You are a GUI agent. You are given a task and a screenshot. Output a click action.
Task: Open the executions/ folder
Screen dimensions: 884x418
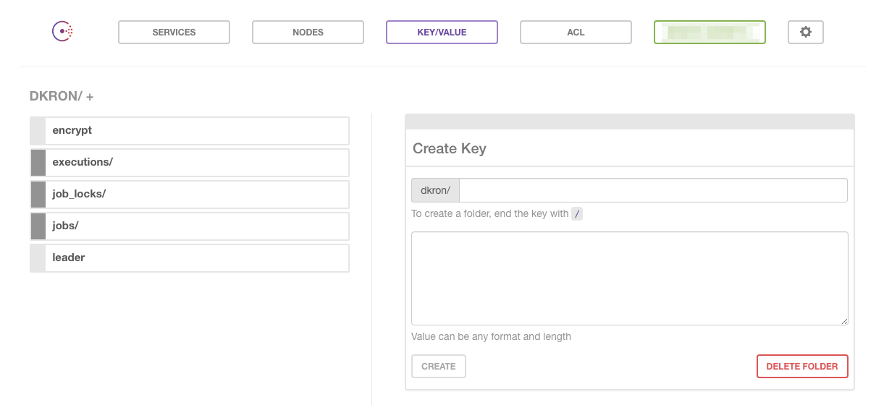(190, 163)
